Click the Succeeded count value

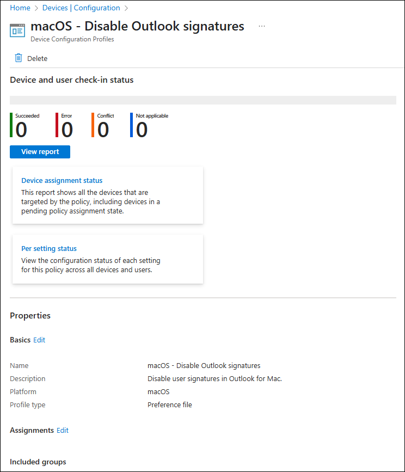point(21,130)
